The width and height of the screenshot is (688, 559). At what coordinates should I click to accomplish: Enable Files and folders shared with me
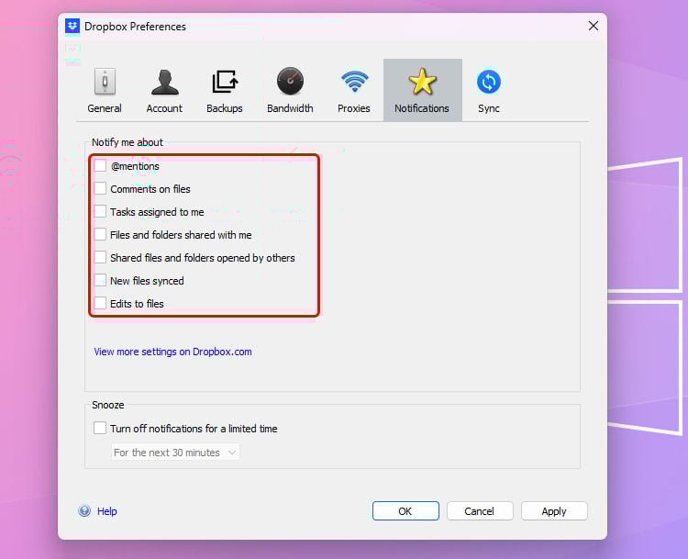click(x=100, y=234)
